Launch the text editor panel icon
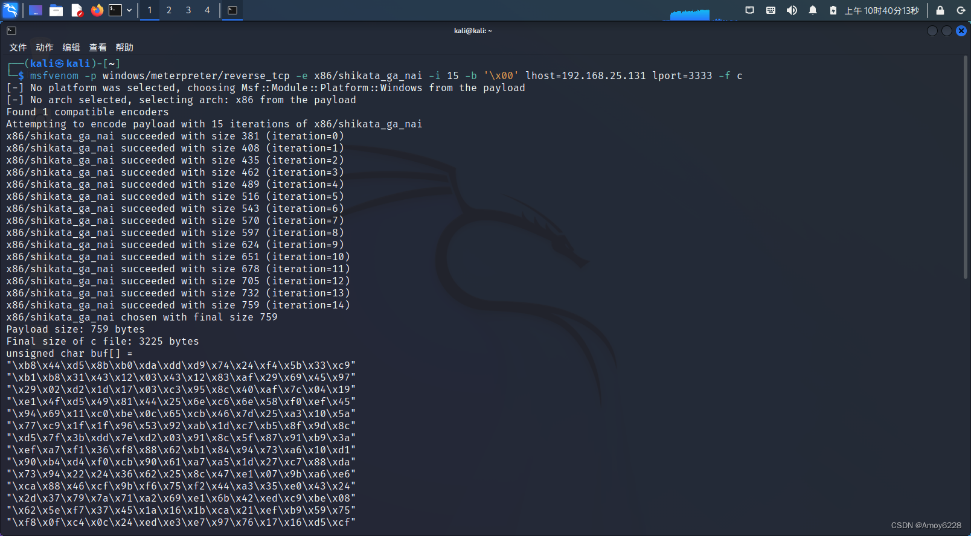 77,10
